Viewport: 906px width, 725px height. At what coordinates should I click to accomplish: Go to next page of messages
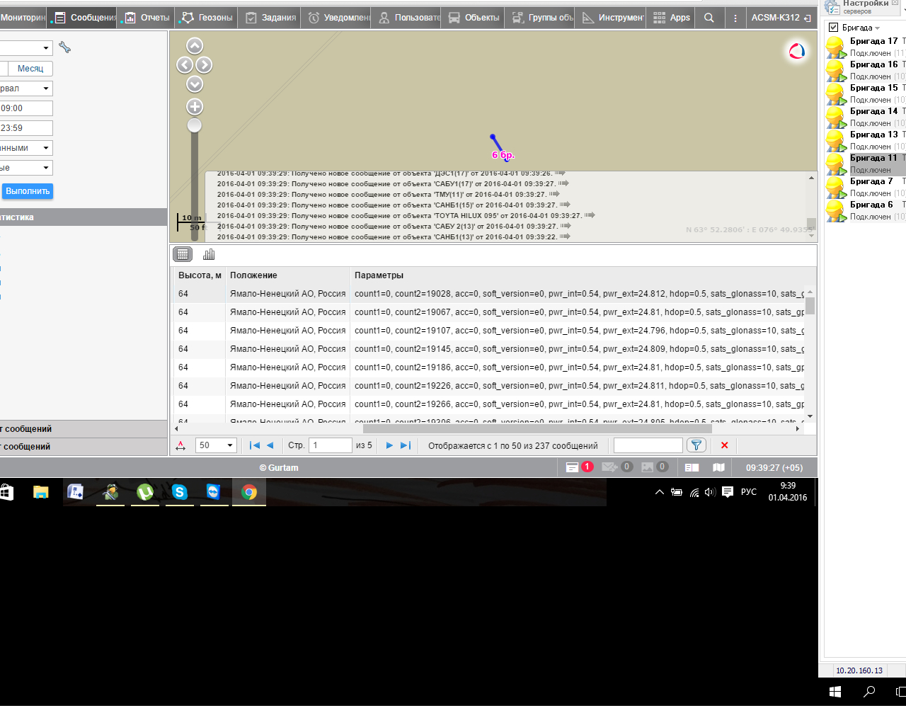coord(389,445)
